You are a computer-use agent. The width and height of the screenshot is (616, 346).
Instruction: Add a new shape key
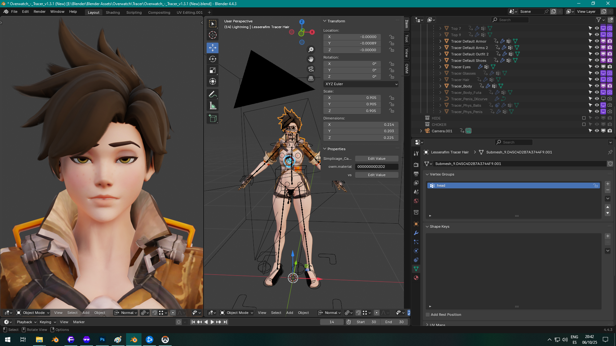[608, 236]
